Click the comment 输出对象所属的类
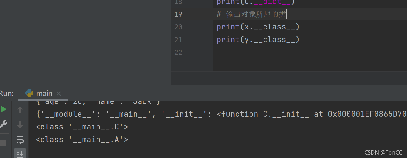The height and width of the screenshot is (158, 407). point(251,14)
